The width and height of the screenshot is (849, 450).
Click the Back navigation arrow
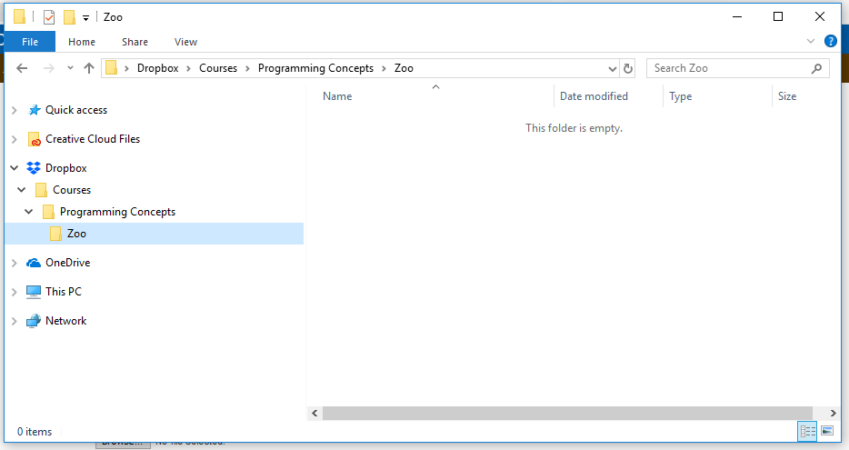(22, 68)
